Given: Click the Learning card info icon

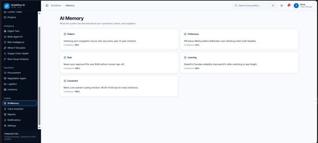Looking at the screenshot, I should click(x=185, y=58).
